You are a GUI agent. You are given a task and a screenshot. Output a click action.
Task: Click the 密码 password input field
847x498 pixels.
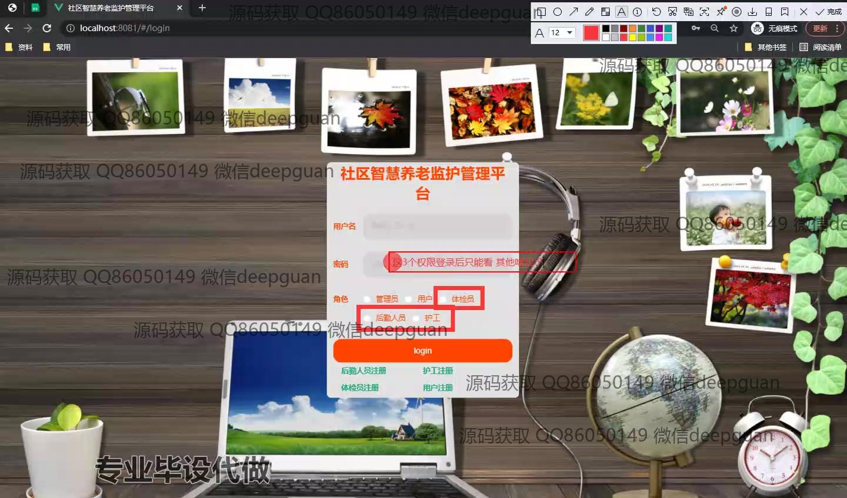[x=438, y=264]
